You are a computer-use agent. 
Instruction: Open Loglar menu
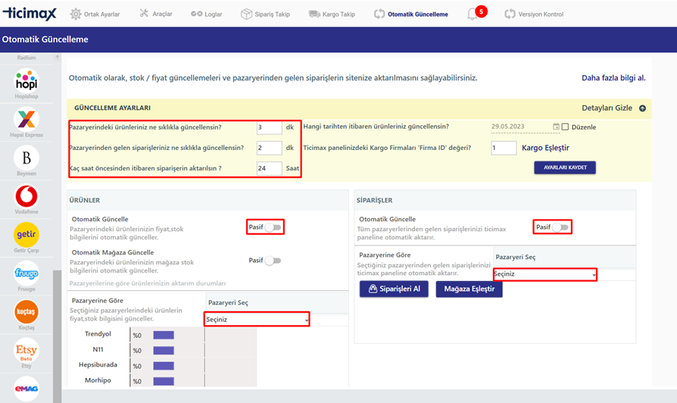point(207,14)
